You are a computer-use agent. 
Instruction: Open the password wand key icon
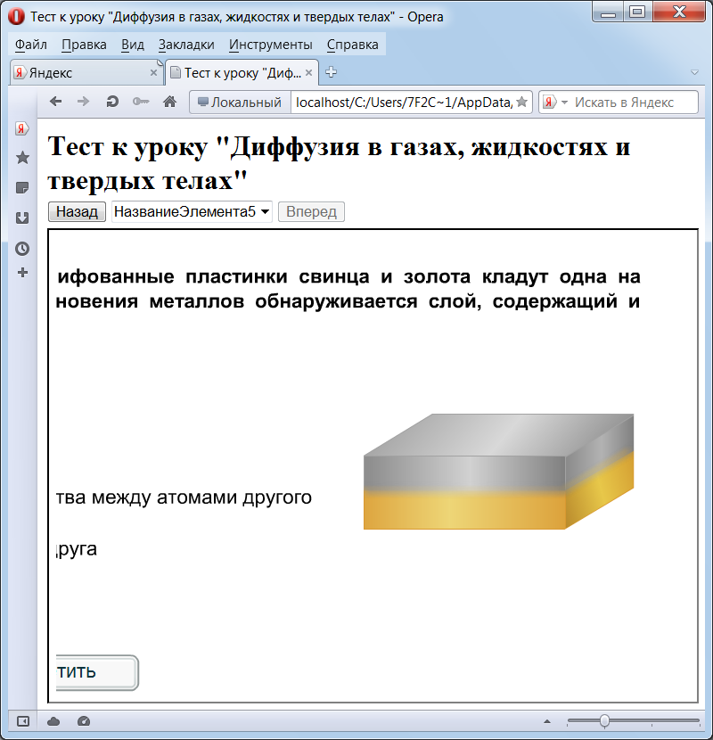(x=141, y=102)
